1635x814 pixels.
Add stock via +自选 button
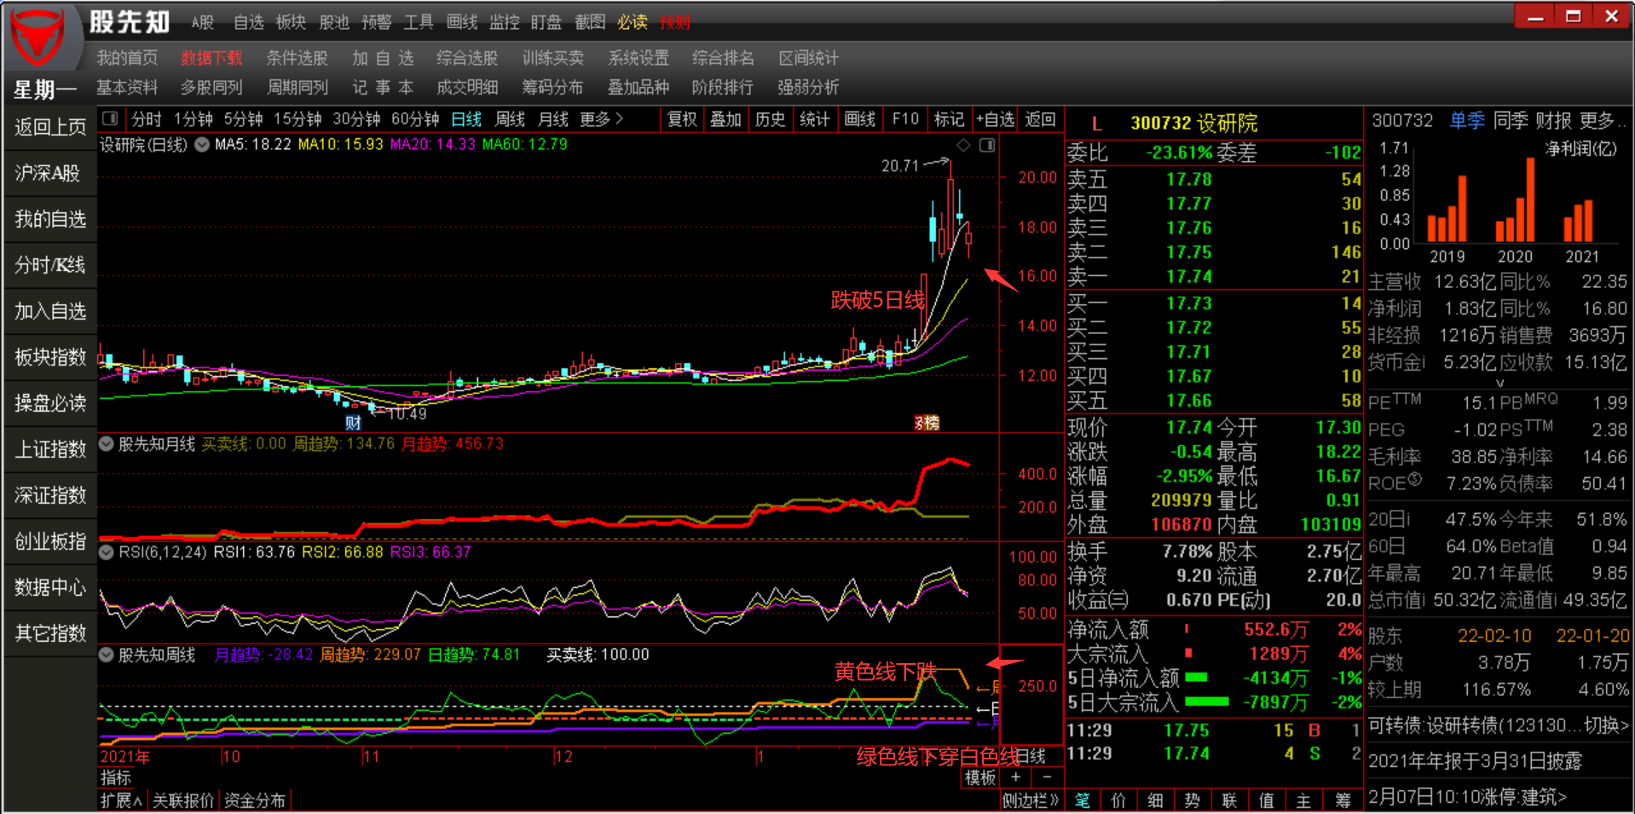(x=995, y=119)
